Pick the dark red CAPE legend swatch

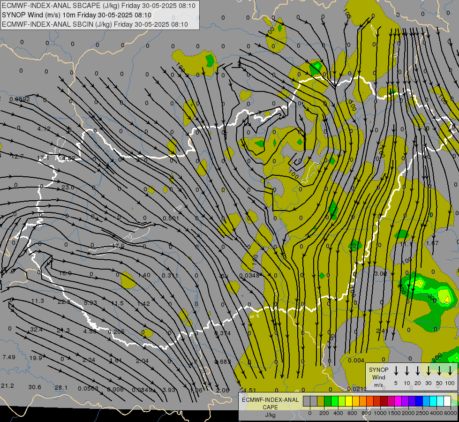[x=384, y=401]
